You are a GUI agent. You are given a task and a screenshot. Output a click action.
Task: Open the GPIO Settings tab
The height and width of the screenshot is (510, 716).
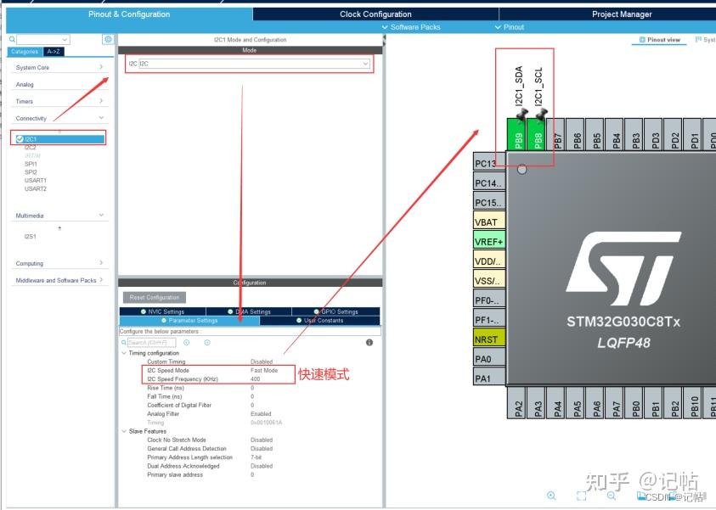[x=335, y=311]
